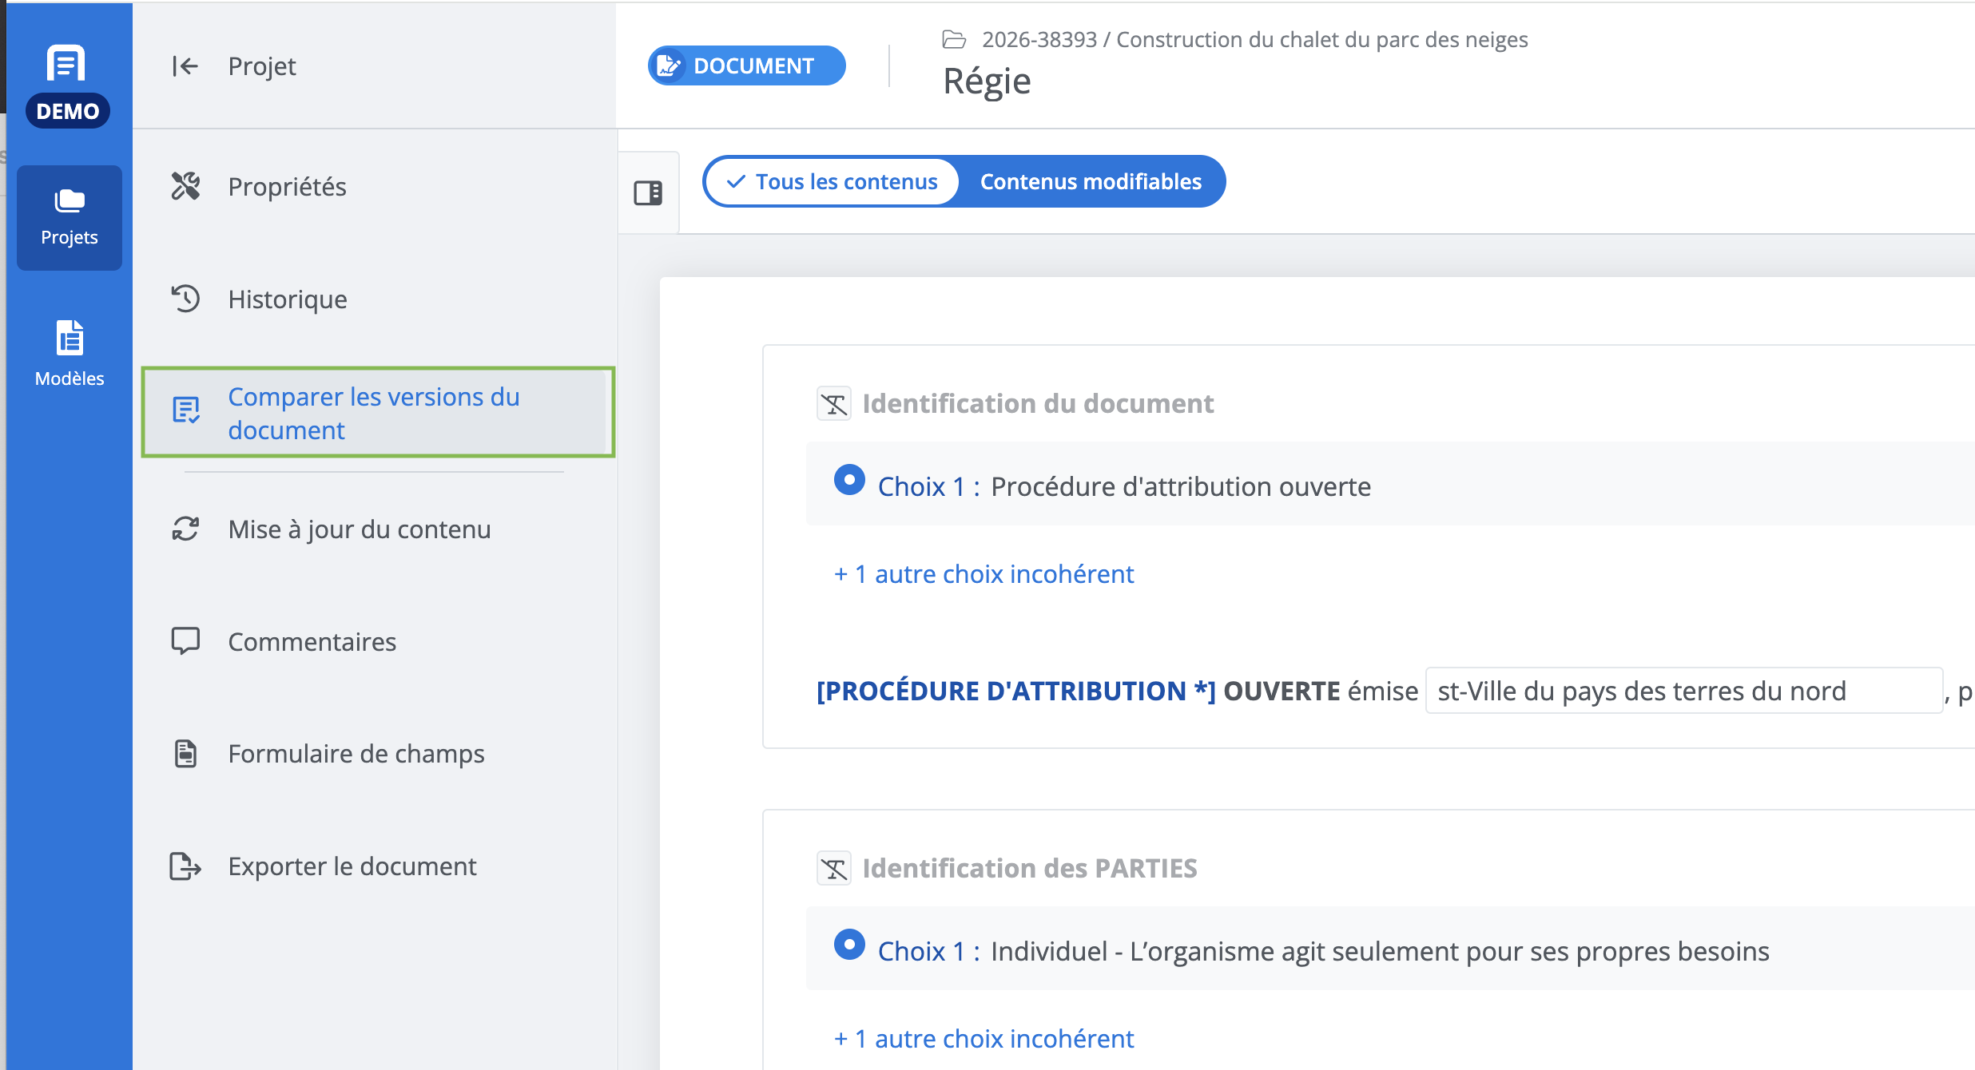Viewport: 1975px width, 1070px height.
Task: Click the Régie document title
Action: 987,81
